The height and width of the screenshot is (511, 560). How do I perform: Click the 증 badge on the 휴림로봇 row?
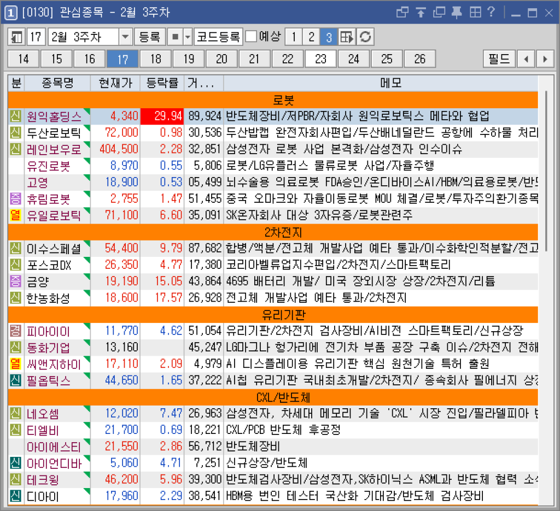point(15,198)
